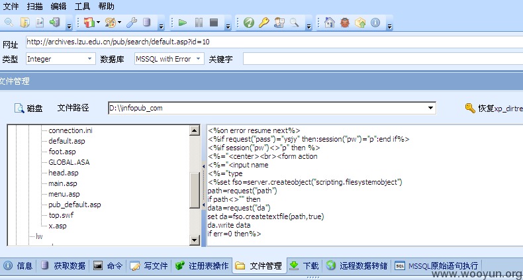Click file tree scrollbar down arrow
The image size is (523, 280).
click(x=195, y=240)
